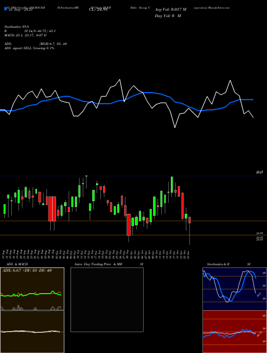
Task: Click the '(MGR) 6.7, 35, 40' ADX values
Action: pos(53,44)
